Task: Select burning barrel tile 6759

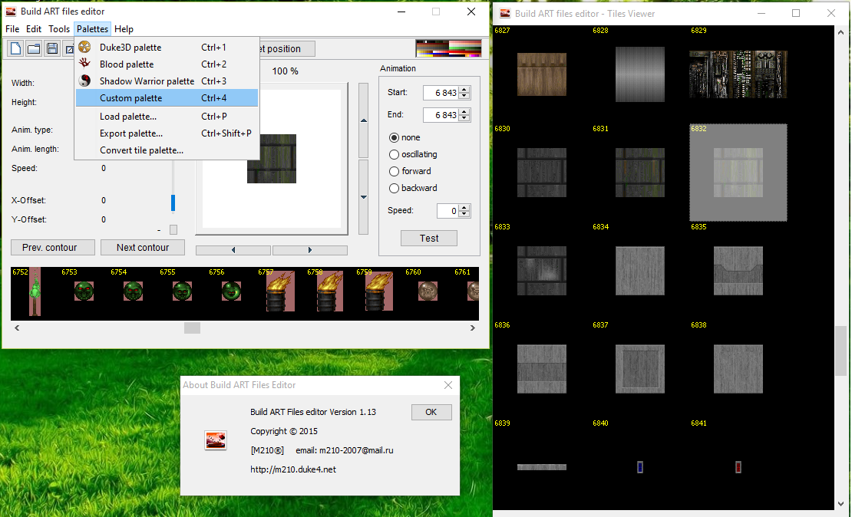Action: (x=378, y=291)
